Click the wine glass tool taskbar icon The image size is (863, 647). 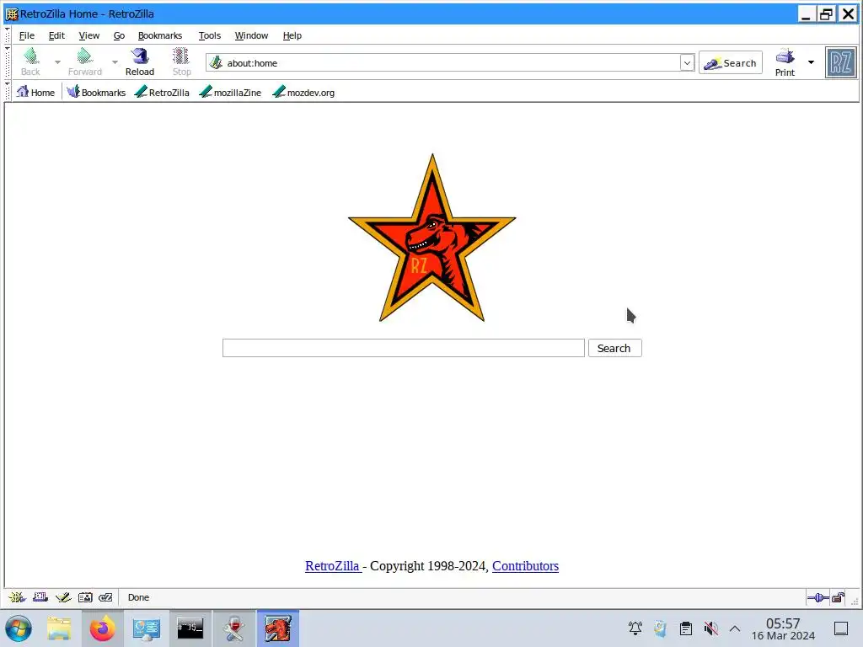click(234, 628)
